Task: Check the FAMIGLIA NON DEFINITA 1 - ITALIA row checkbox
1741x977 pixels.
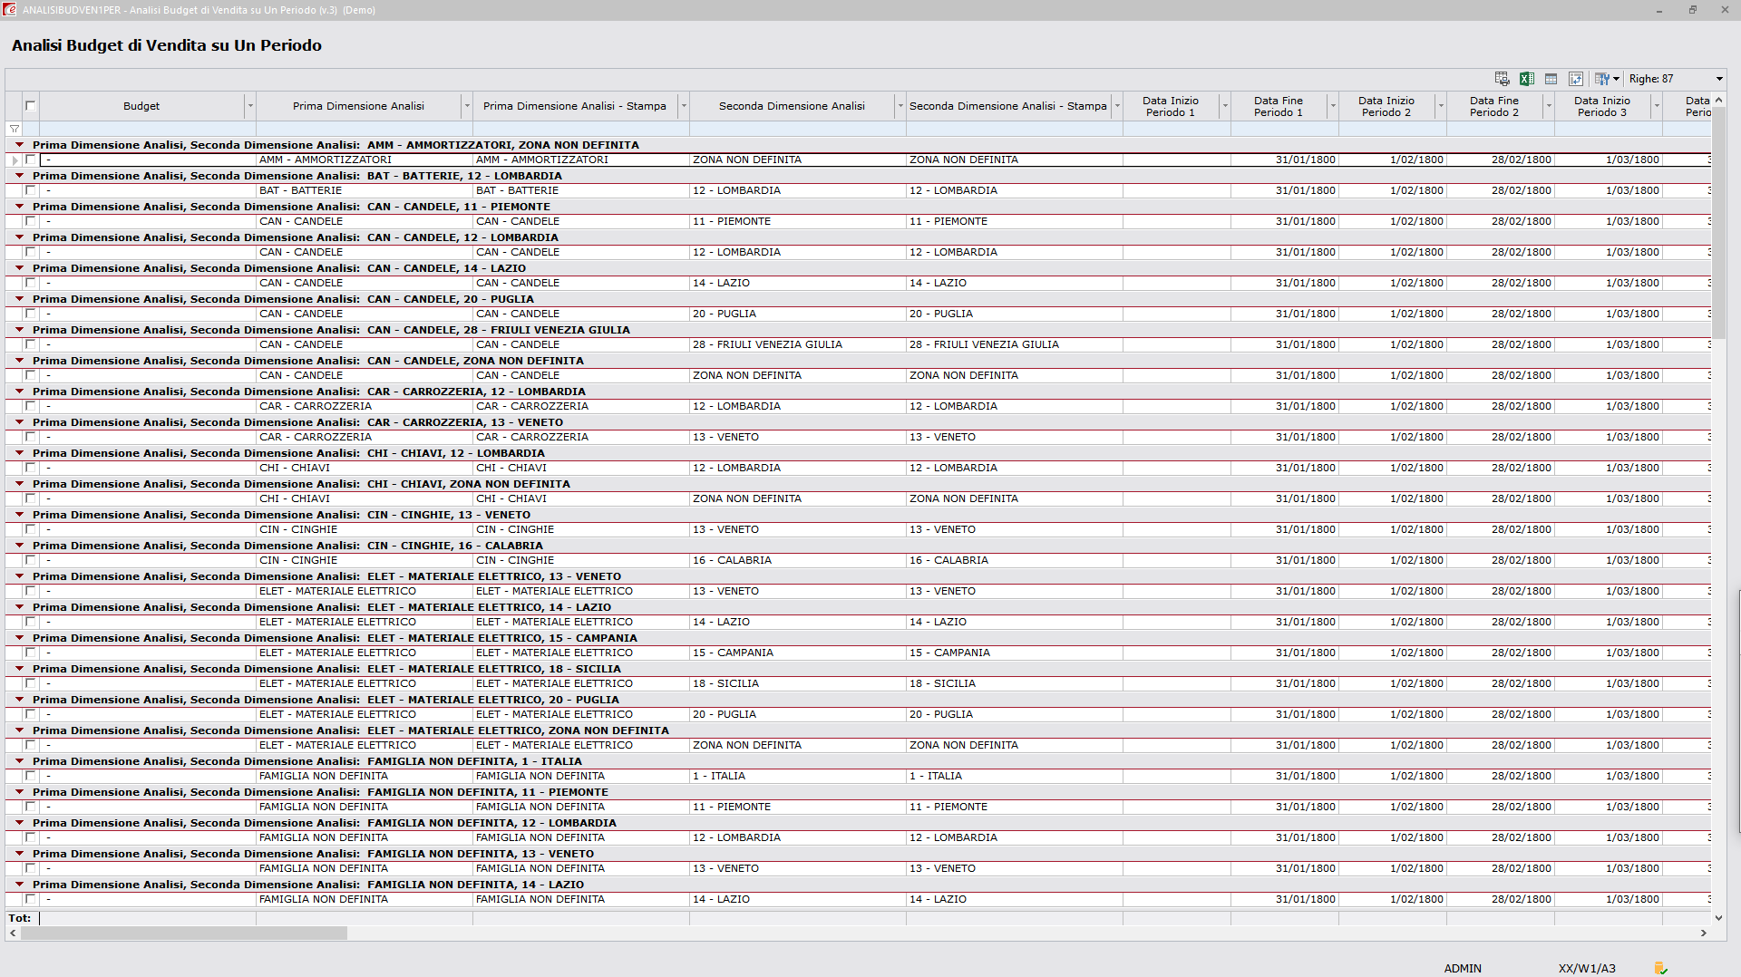Action: 31,776
